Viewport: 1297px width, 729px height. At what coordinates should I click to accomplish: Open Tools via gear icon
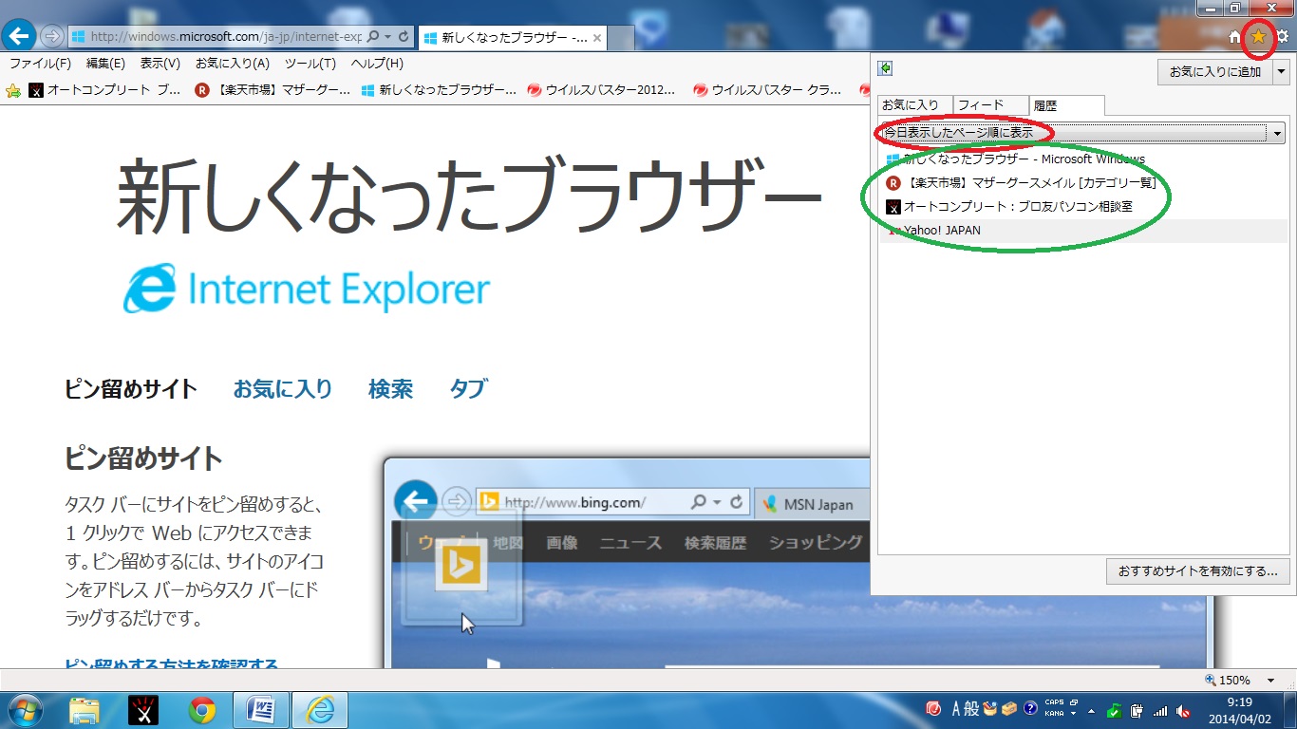[x=1282, y=37]
